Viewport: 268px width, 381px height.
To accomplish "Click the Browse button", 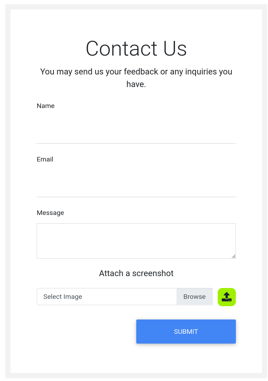I will point(194,297).
